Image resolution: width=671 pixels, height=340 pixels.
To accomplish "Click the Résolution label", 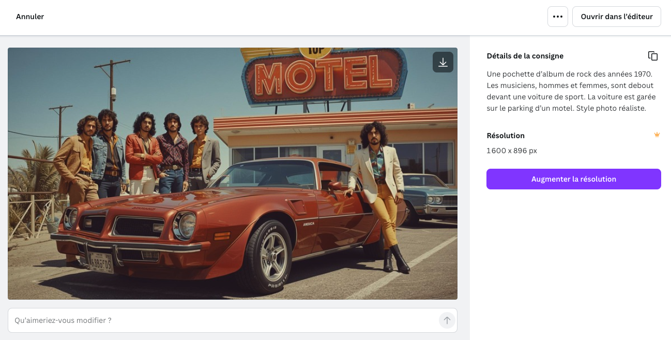I will (x=506, y=136).
